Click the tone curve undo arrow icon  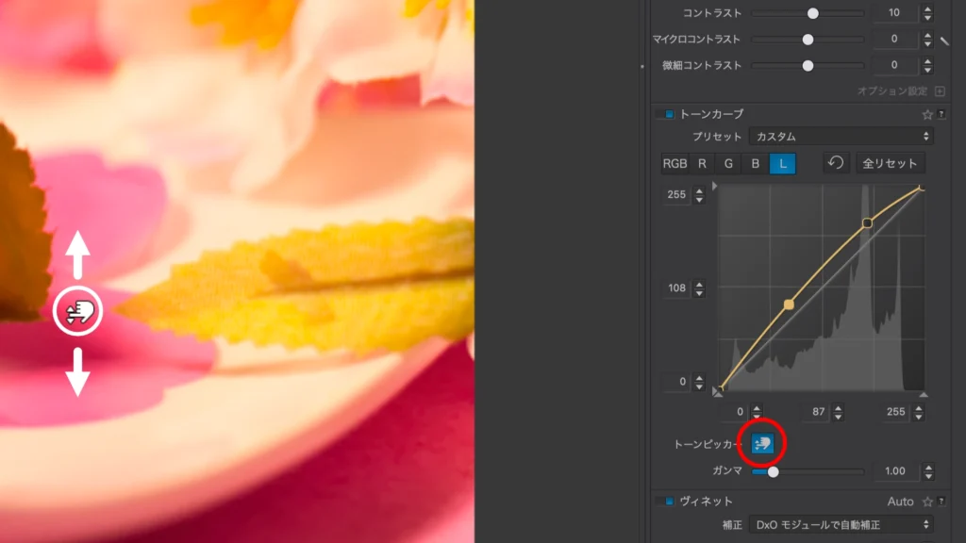pos(835,163)
